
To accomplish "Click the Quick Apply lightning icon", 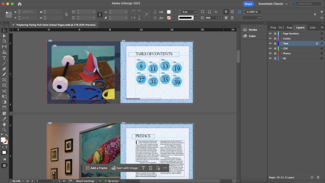I will click(315, 14).
